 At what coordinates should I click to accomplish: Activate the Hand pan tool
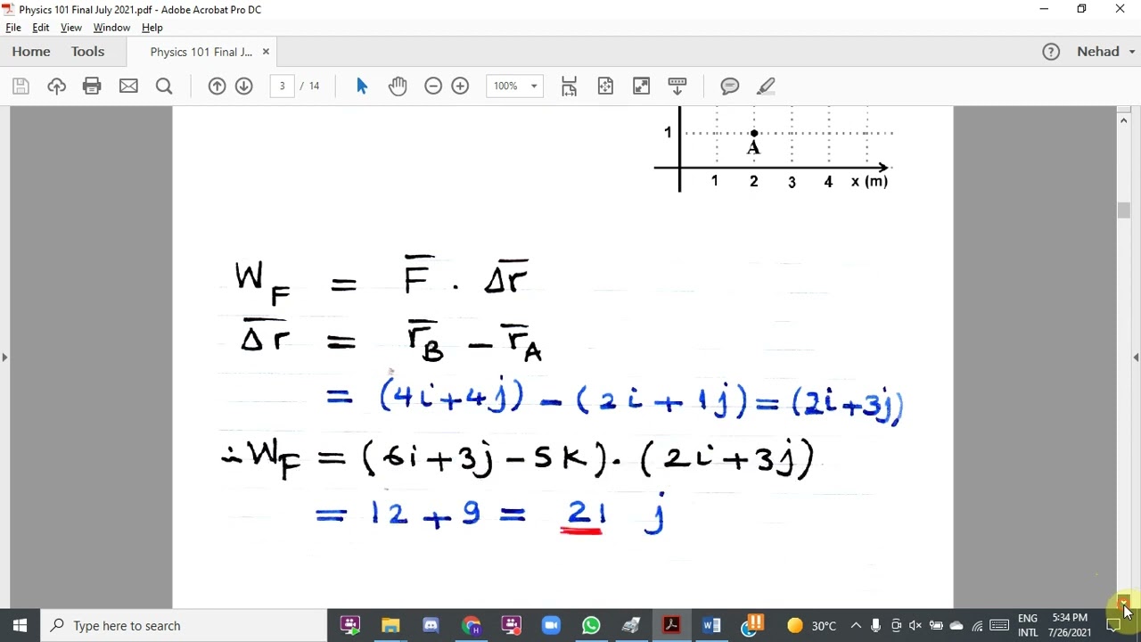tap(398, 86)
